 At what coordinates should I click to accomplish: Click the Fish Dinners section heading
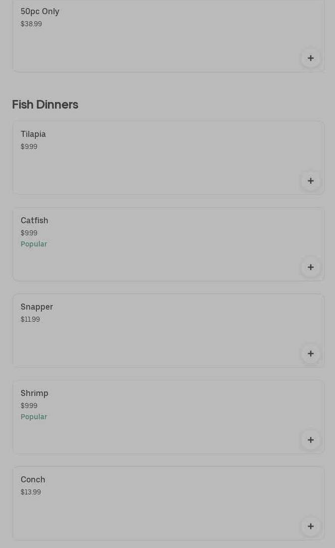coord(45,105)
